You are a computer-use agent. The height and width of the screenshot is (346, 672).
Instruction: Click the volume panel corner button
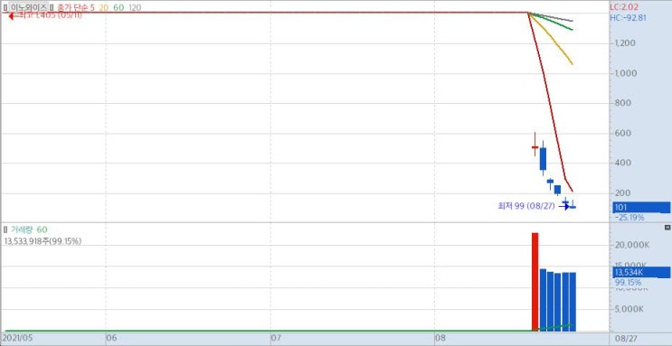tap(667, 228)
